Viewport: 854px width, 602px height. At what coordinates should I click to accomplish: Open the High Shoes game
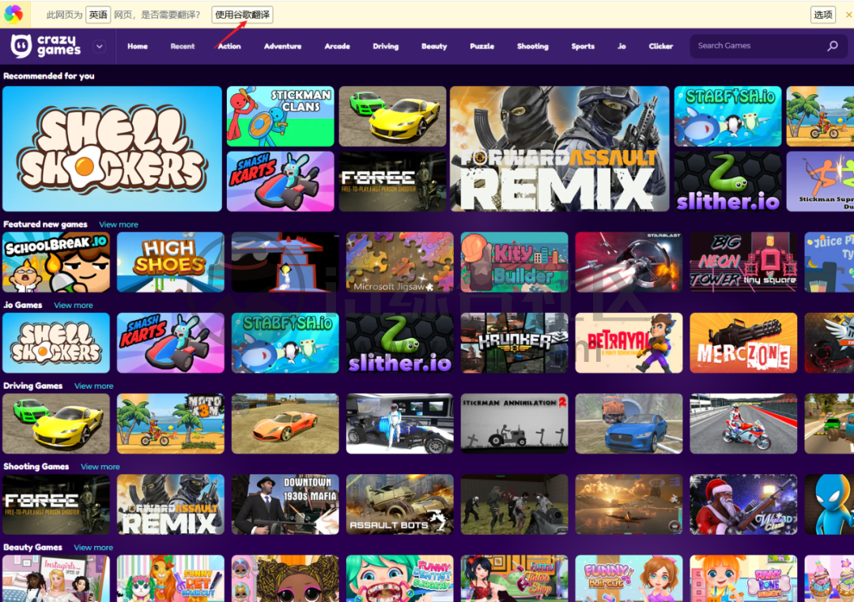click(171, 262)
